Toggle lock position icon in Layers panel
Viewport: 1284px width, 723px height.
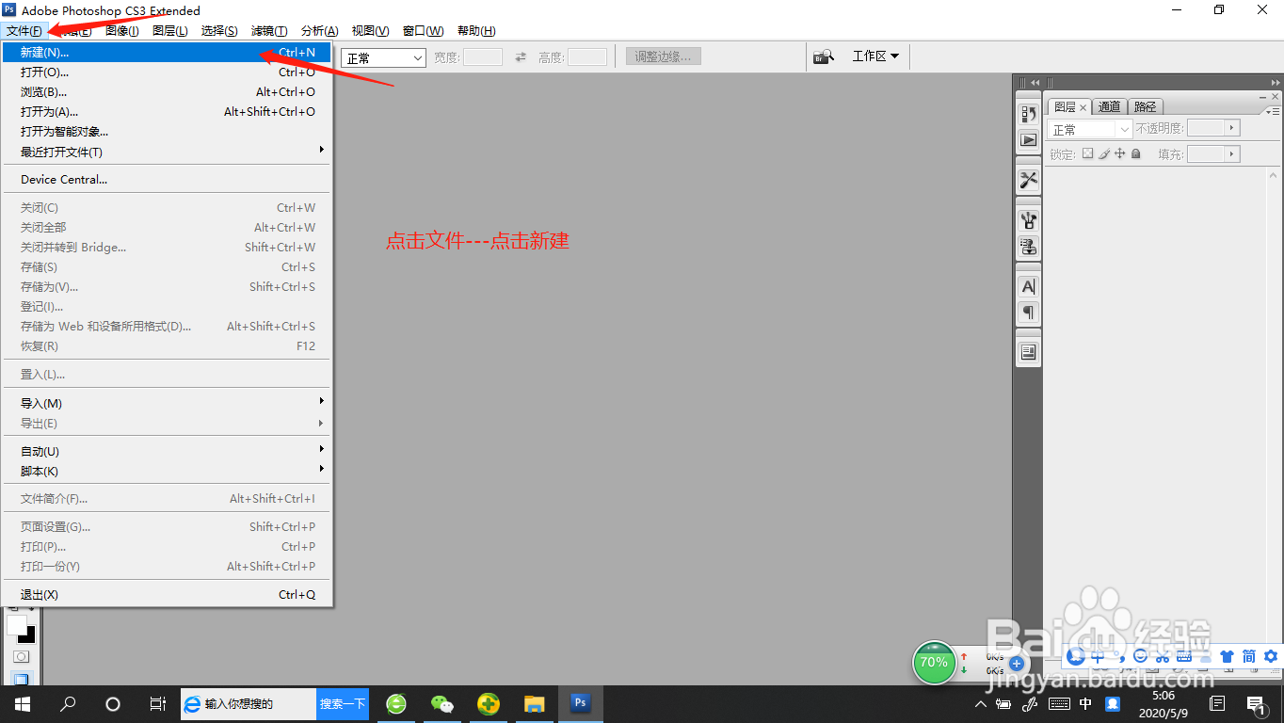tap(1119, 153)
